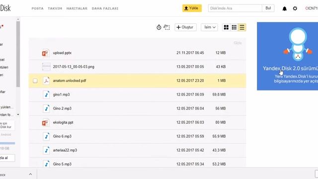Screen dimensions: 318x179
Task: Open the İsim sort dropdown
Action: [x=209, y=27]
